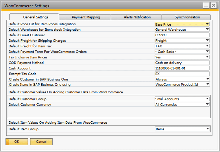Click the Default Customer Currency label
Image resolution: width=220 pixels, height=152 pixels.
(30, 105)
